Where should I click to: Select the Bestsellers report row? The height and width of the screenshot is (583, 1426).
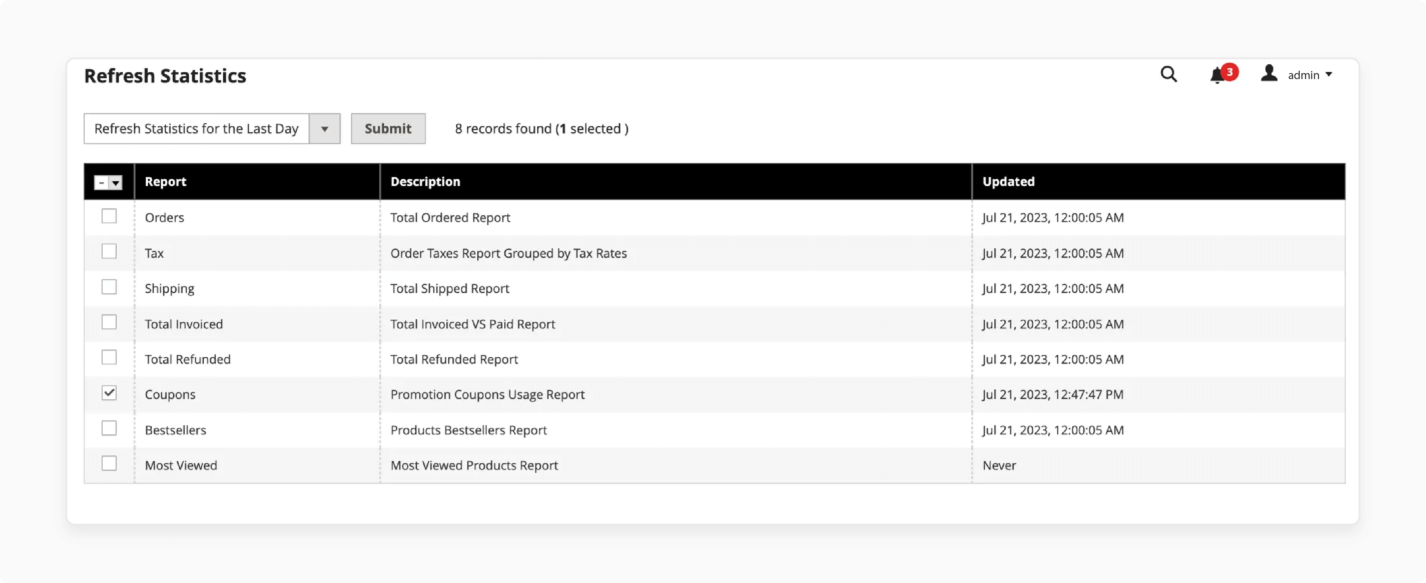pyautogui.click(x=109, y=429)
